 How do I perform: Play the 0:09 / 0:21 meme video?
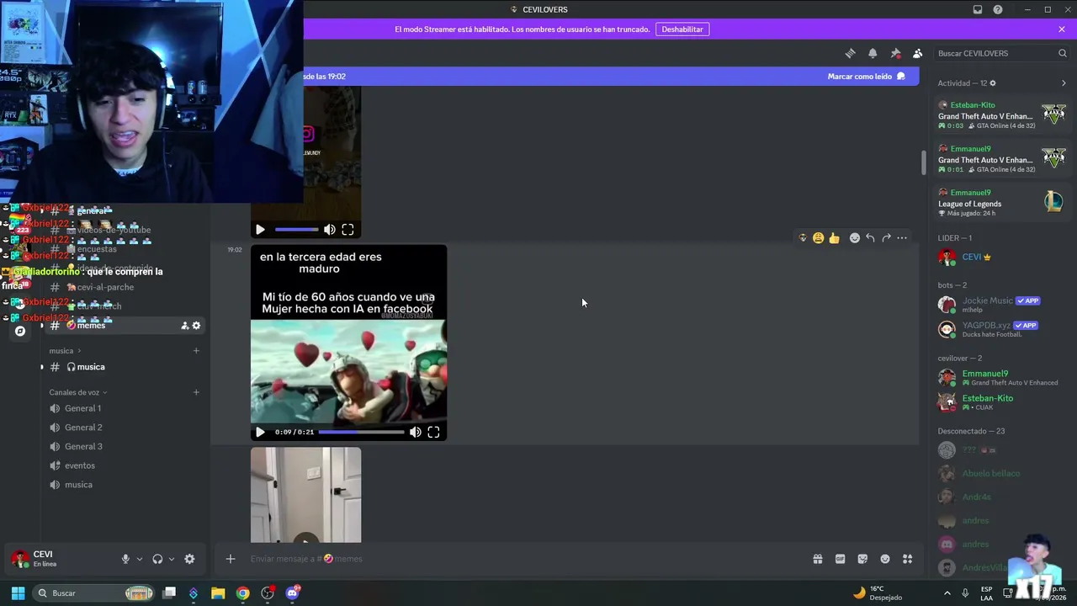260,432
